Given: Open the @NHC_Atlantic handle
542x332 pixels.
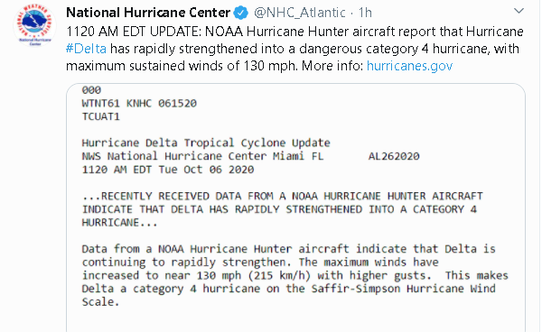Looking at the screenshot, I should (300, 13).
